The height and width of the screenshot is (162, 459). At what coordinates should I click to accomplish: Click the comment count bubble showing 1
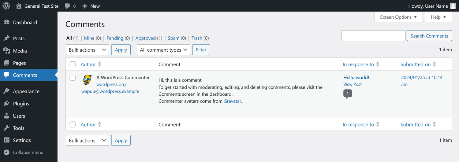pos(348,94)
